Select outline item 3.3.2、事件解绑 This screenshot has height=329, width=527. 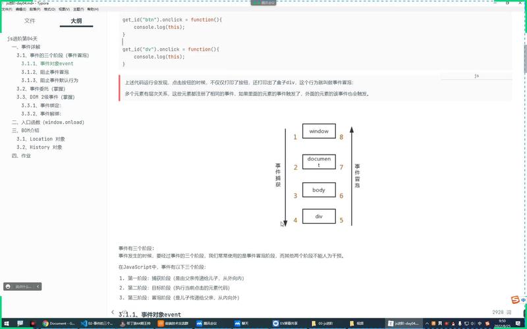42,113
